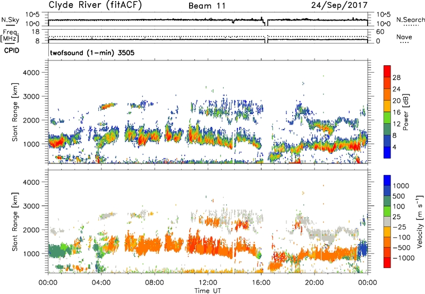Pick the top red segment of Power color bar
This screenshot has width=425, height=294.
(387, 71)
